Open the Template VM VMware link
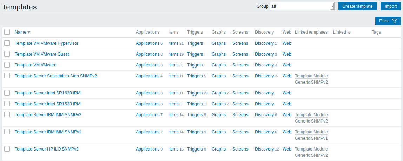Image resolution: width=403 pixels, height=161 pixels. [35, 65]
